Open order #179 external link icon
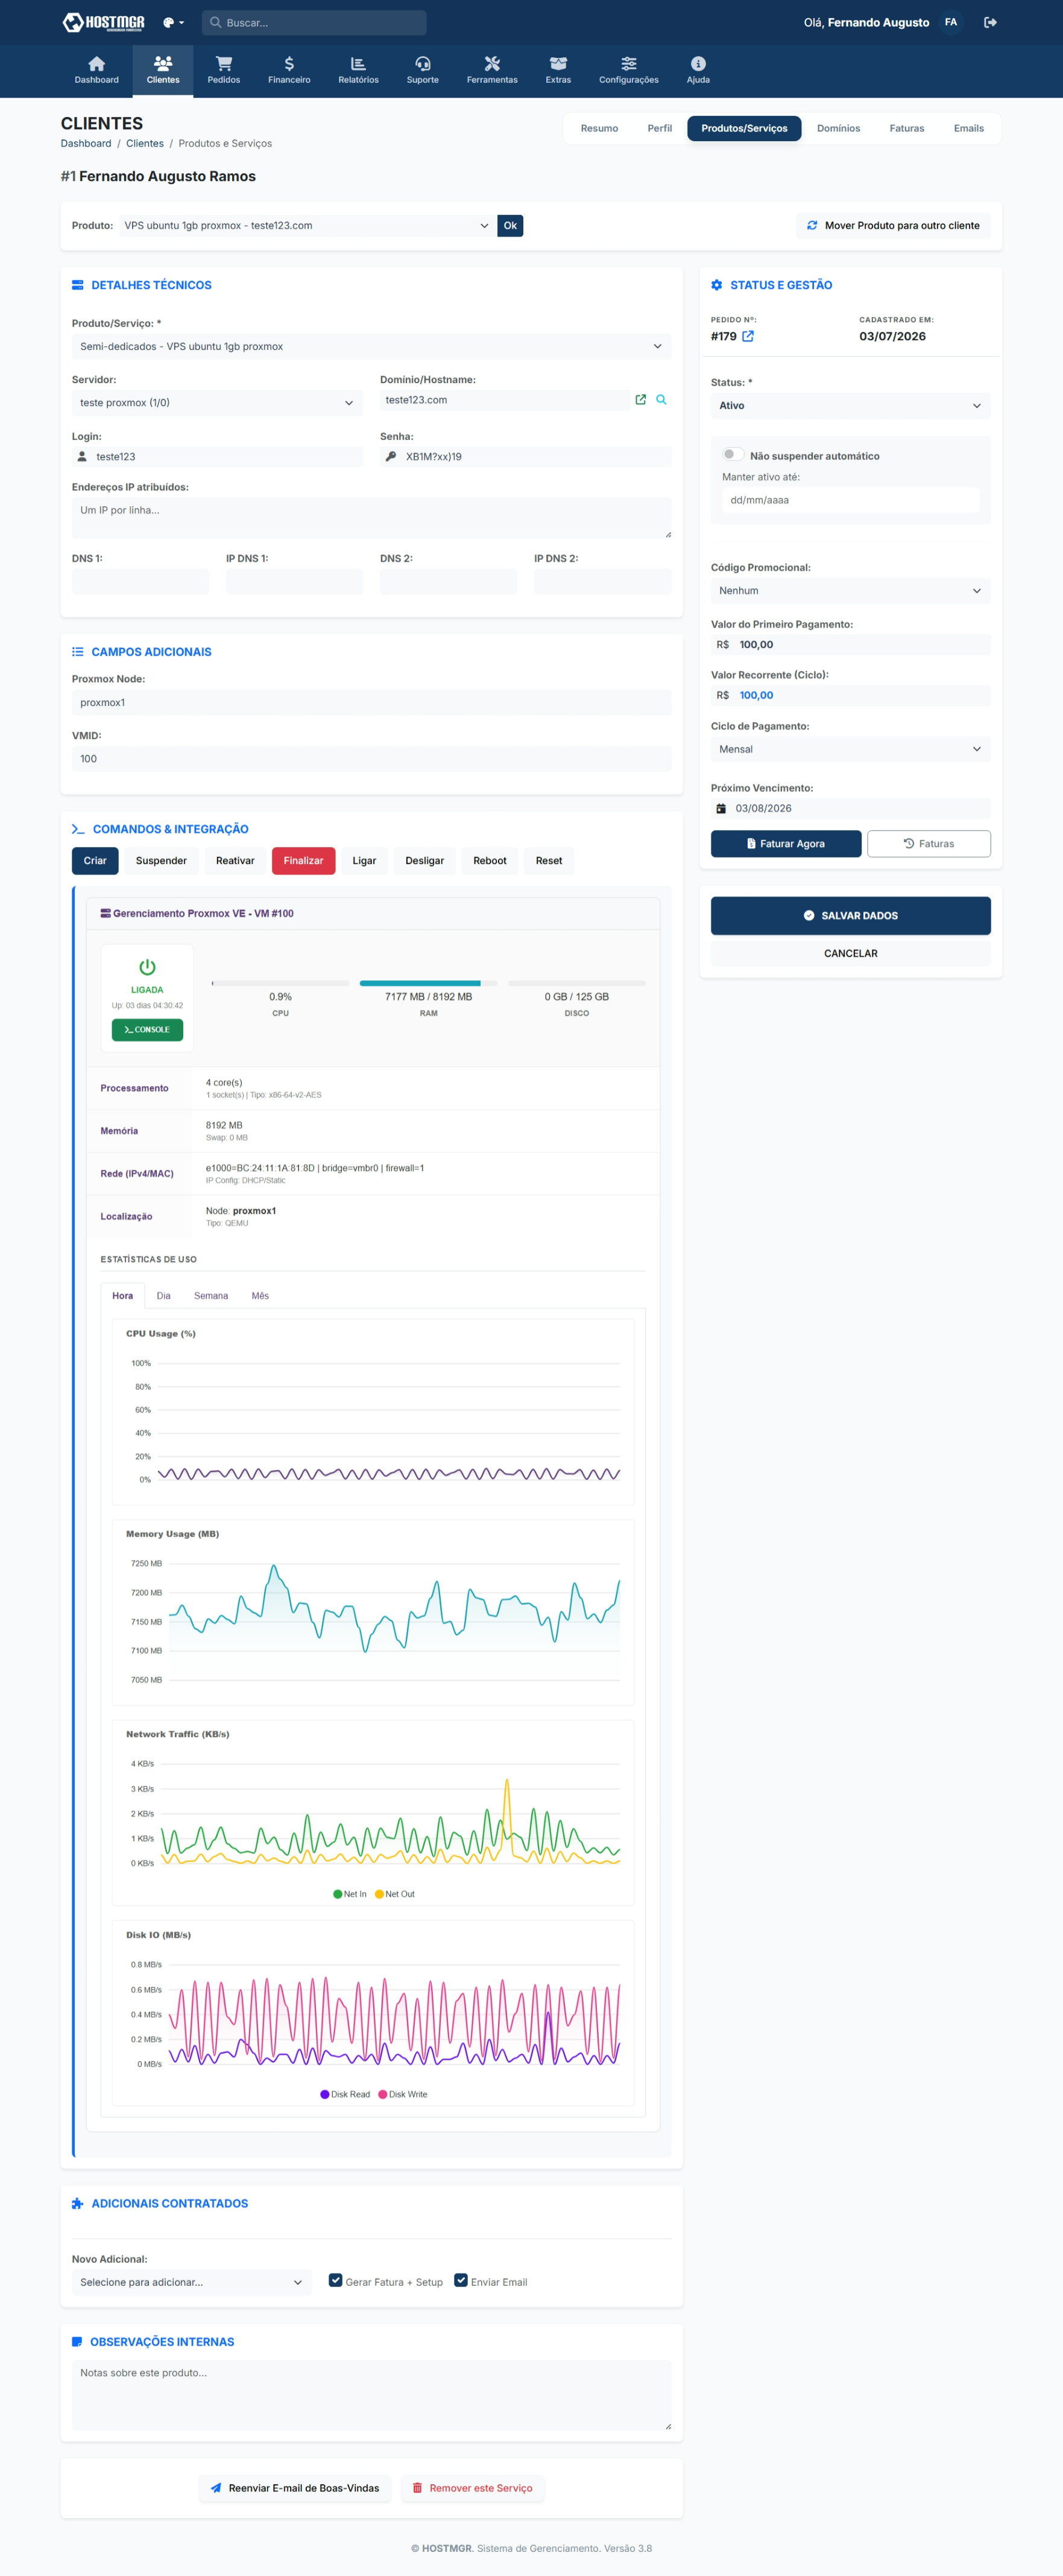1063x2576 pixels. click(x=748, y=336)
